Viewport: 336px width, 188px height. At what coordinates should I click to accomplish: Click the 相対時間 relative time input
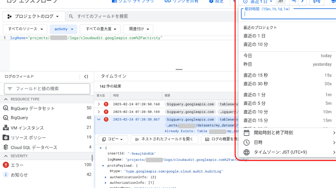pos(289,14)
